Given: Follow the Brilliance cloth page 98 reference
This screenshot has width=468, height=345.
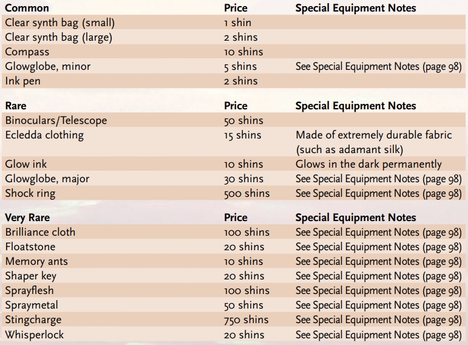Looking at the screenshot, I should point(378,233).
